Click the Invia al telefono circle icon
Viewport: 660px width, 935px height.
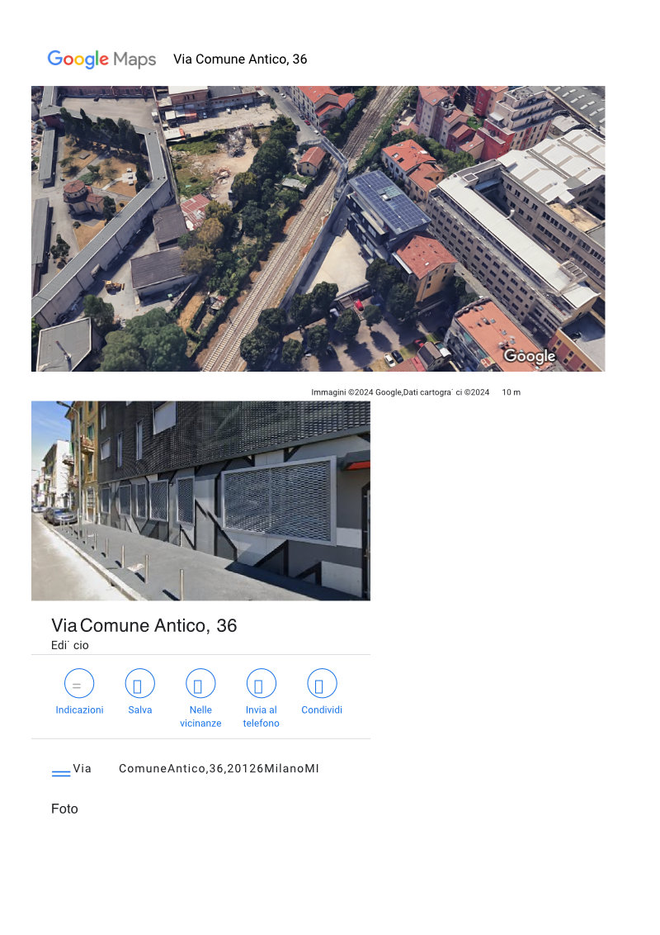[262, 683]
